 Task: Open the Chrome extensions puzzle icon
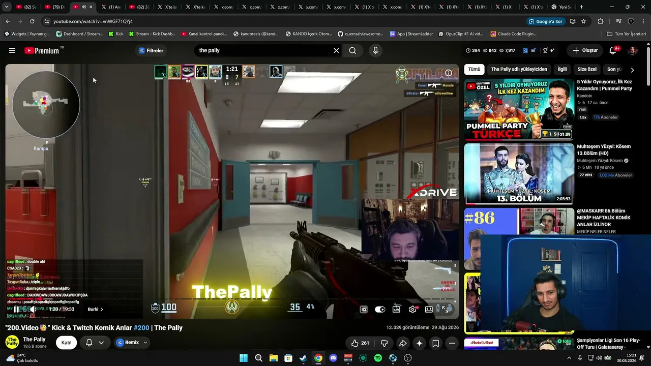(601, 21)
